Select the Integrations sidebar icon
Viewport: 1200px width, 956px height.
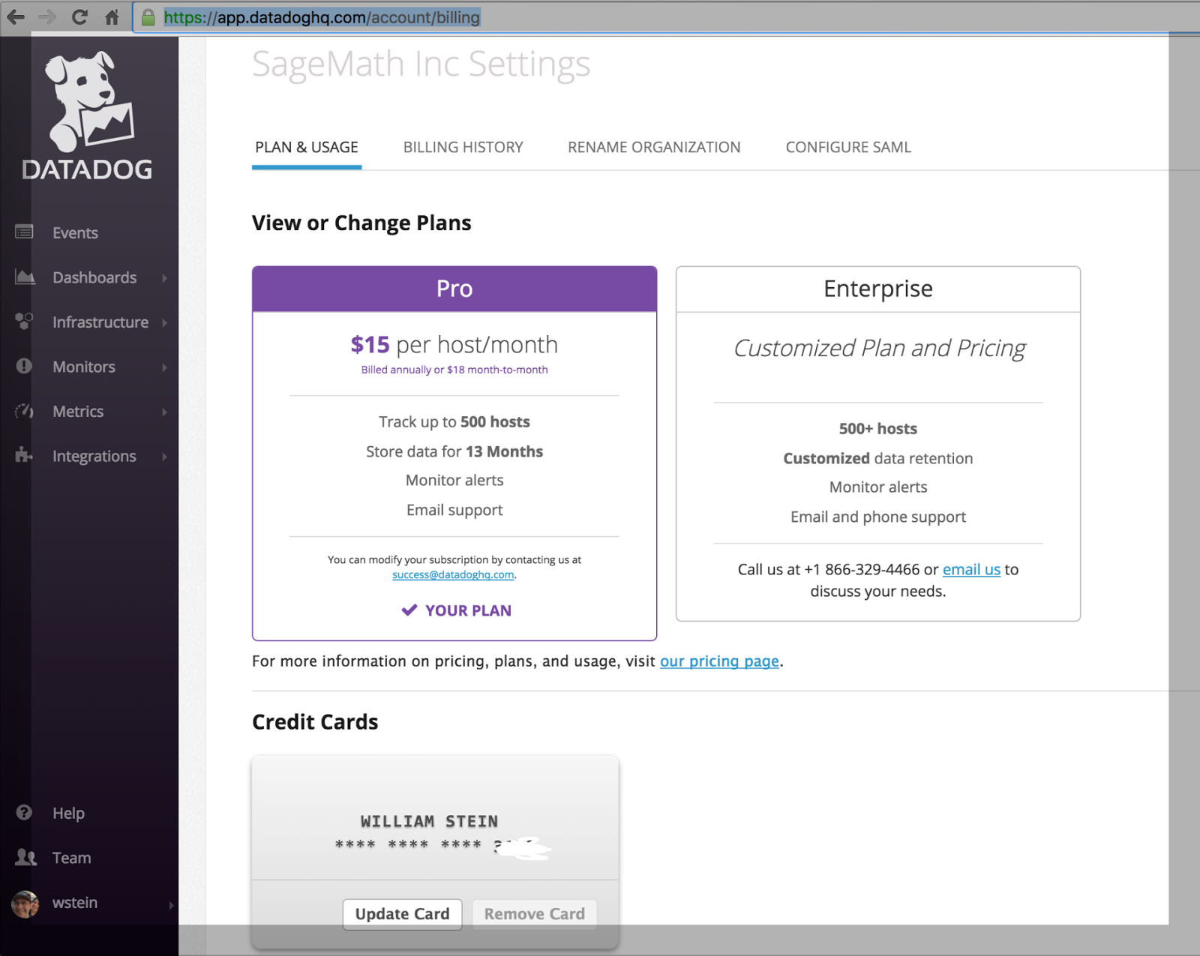[x=23, y=456]
